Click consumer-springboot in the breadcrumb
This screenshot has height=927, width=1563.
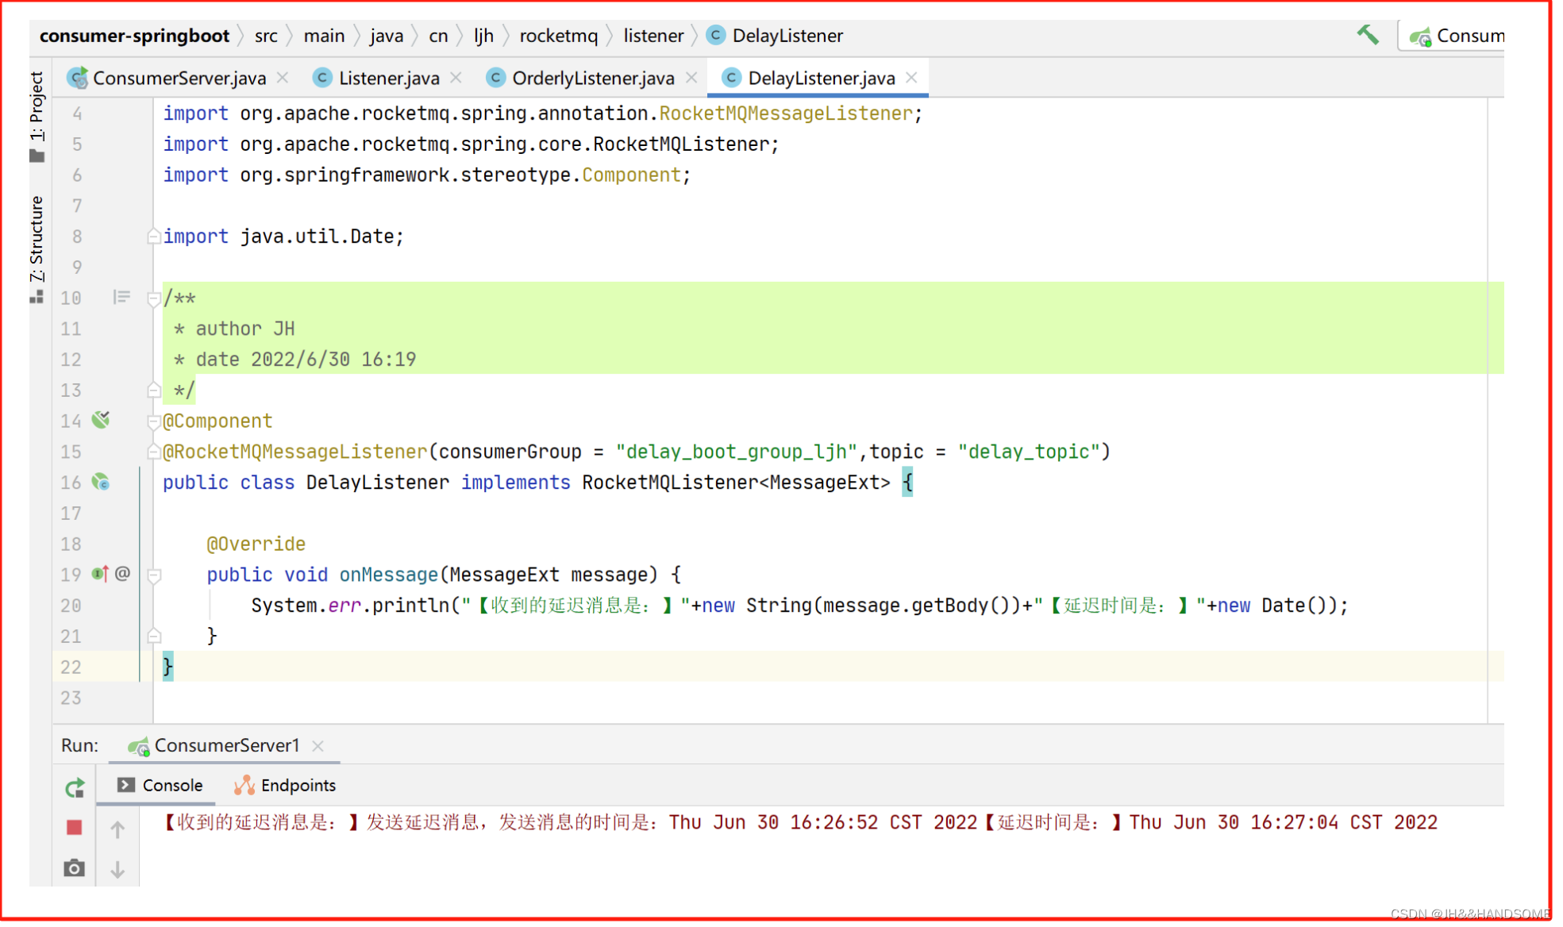point(134,36)
